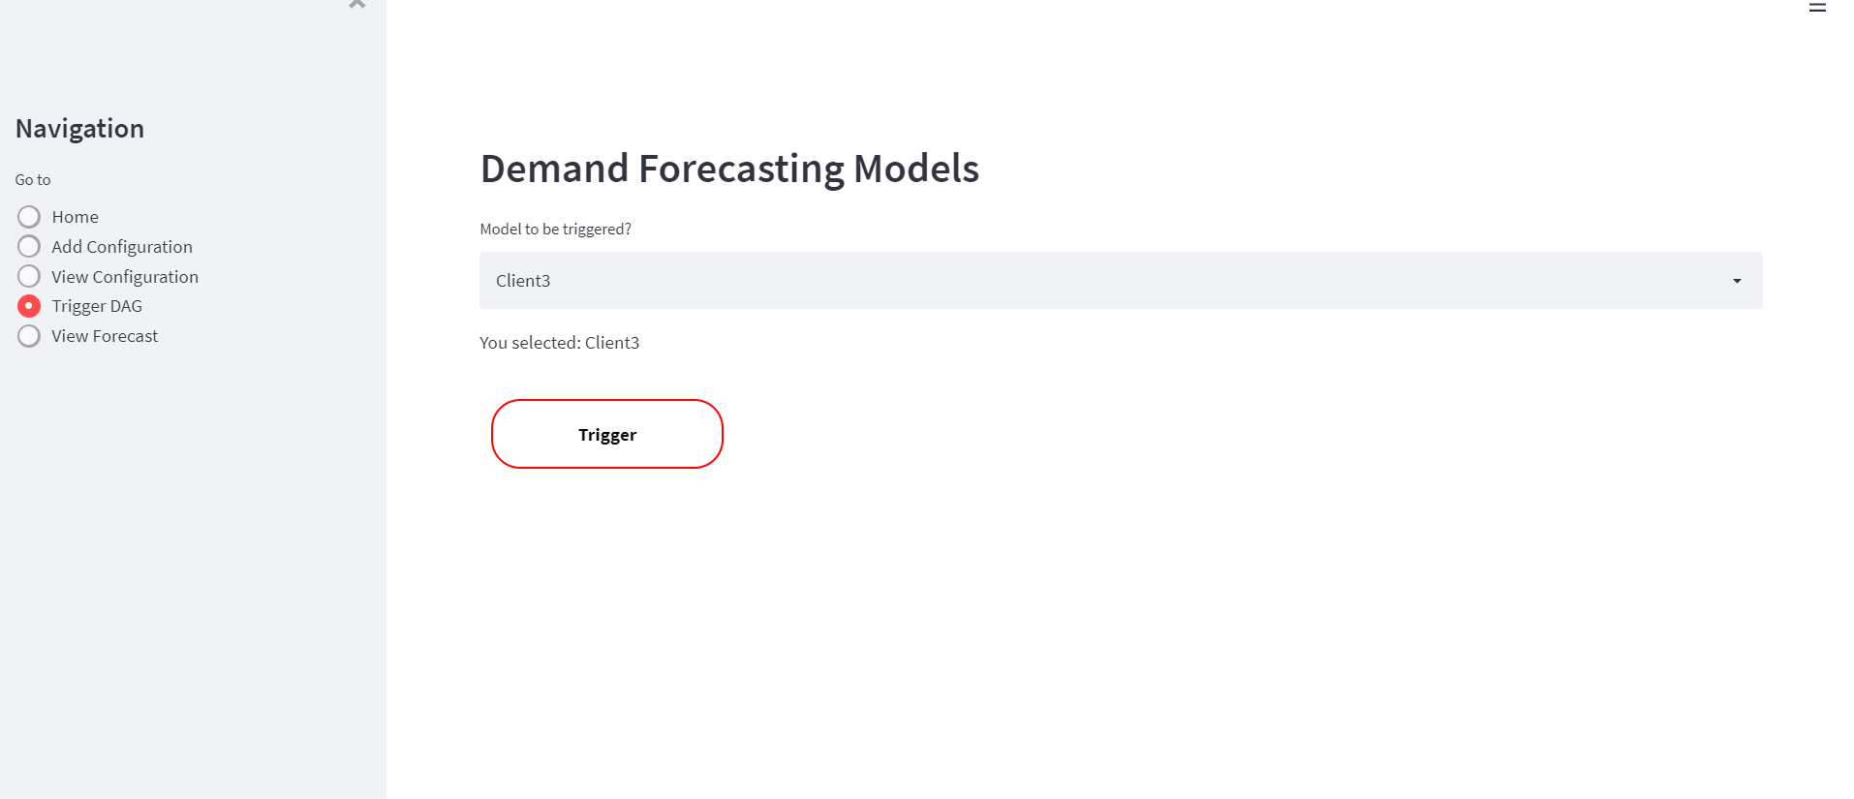Click the Add Configuration radio circle icon
This screenshot has height=799, width=1854.
click(x=28, y=246)
